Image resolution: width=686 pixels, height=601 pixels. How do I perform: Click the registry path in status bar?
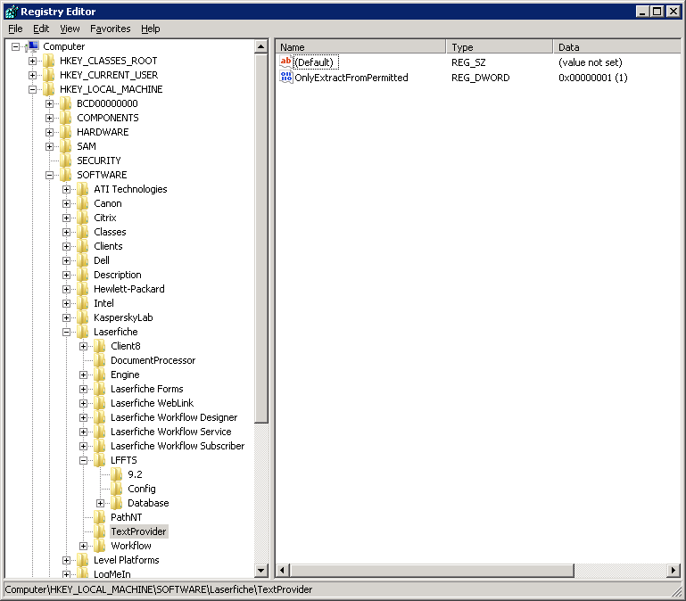click(159, 589)
